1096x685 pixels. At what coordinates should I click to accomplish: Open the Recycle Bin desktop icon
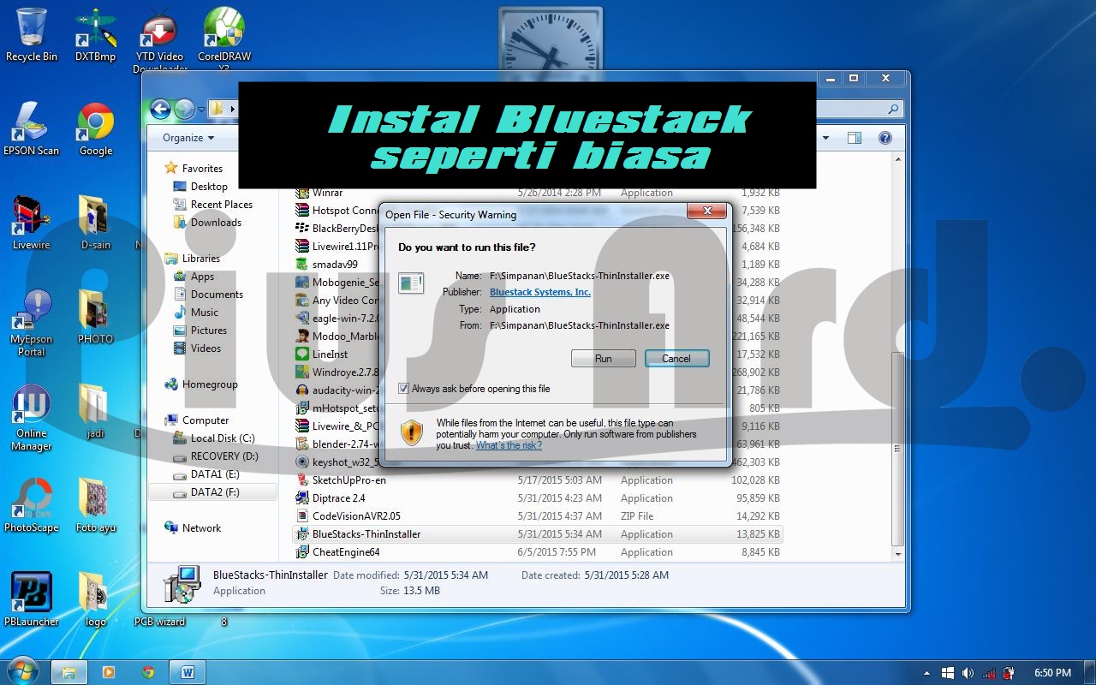[32, 34]
